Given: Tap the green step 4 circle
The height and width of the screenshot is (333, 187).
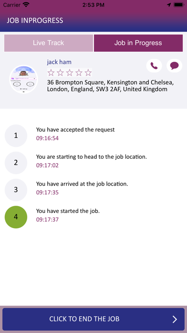Looking at the screenshot, I should [16, 217].
